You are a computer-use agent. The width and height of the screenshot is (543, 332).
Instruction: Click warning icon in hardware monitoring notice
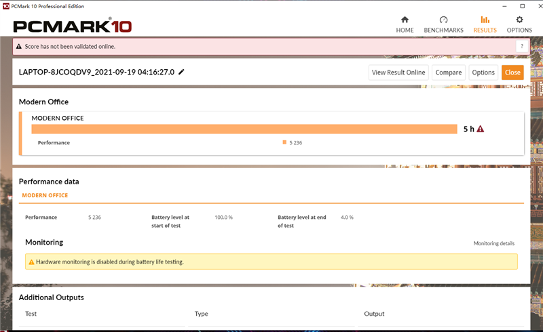click(x=31, y=262)
